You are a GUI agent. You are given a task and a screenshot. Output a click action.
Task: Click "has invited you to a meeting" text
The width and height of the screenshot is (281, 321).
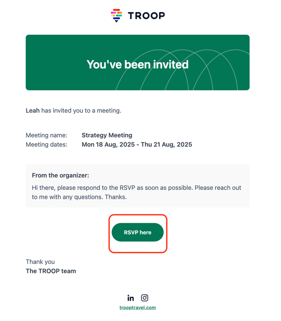click(81, 110)
